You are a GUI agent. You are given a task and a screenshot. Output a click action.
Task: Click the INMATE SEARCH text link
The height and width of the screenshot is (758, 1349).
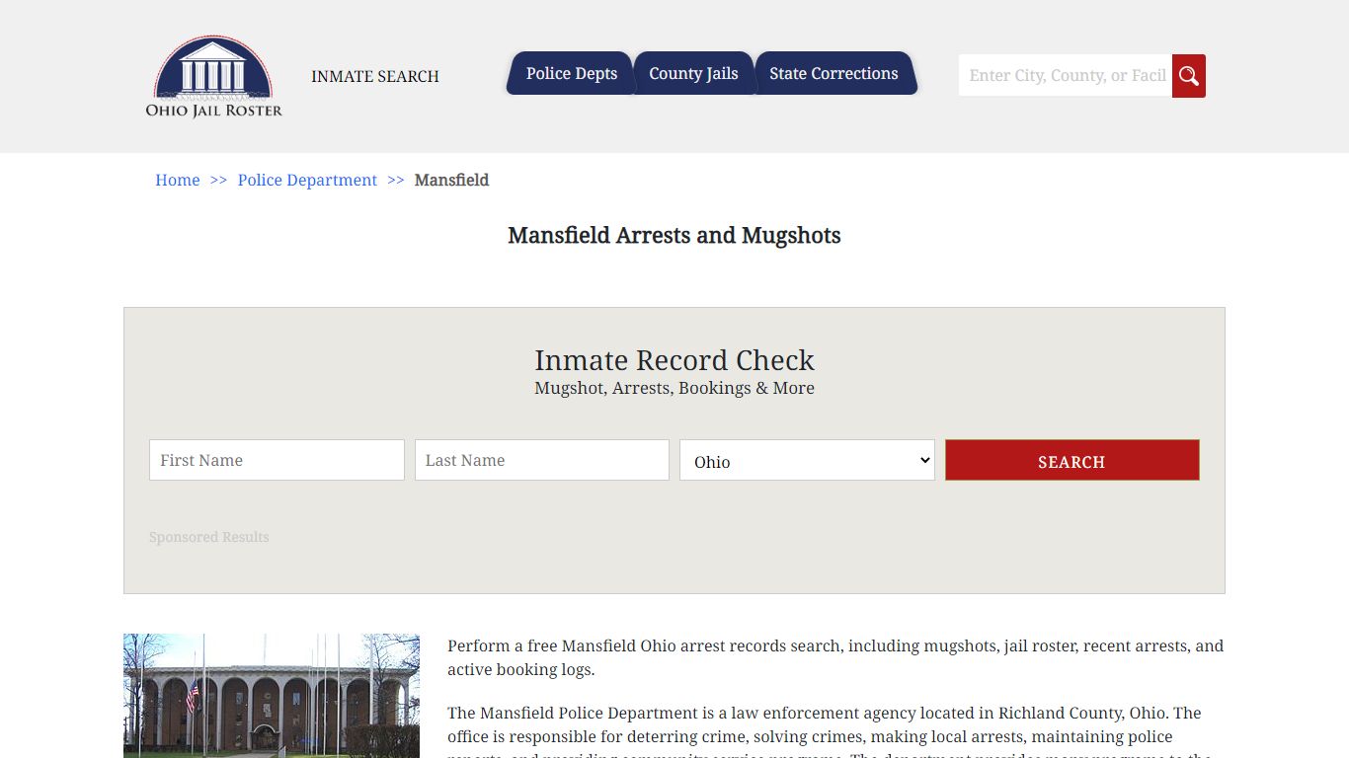375,76
